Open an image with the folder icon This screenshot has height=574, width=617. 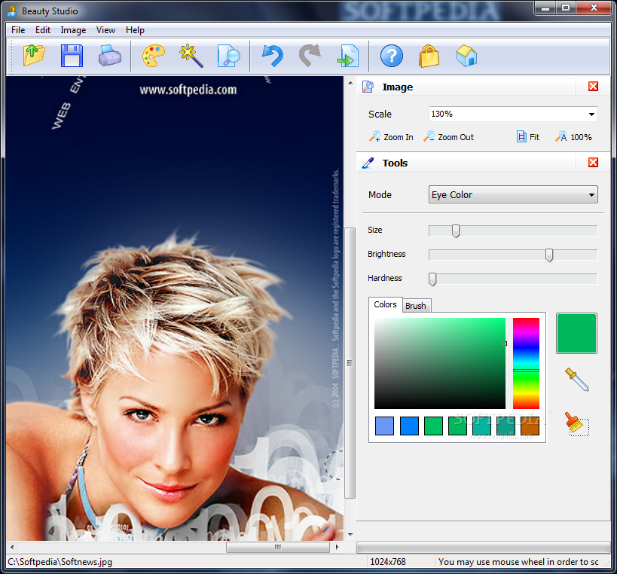pos(34,56)
